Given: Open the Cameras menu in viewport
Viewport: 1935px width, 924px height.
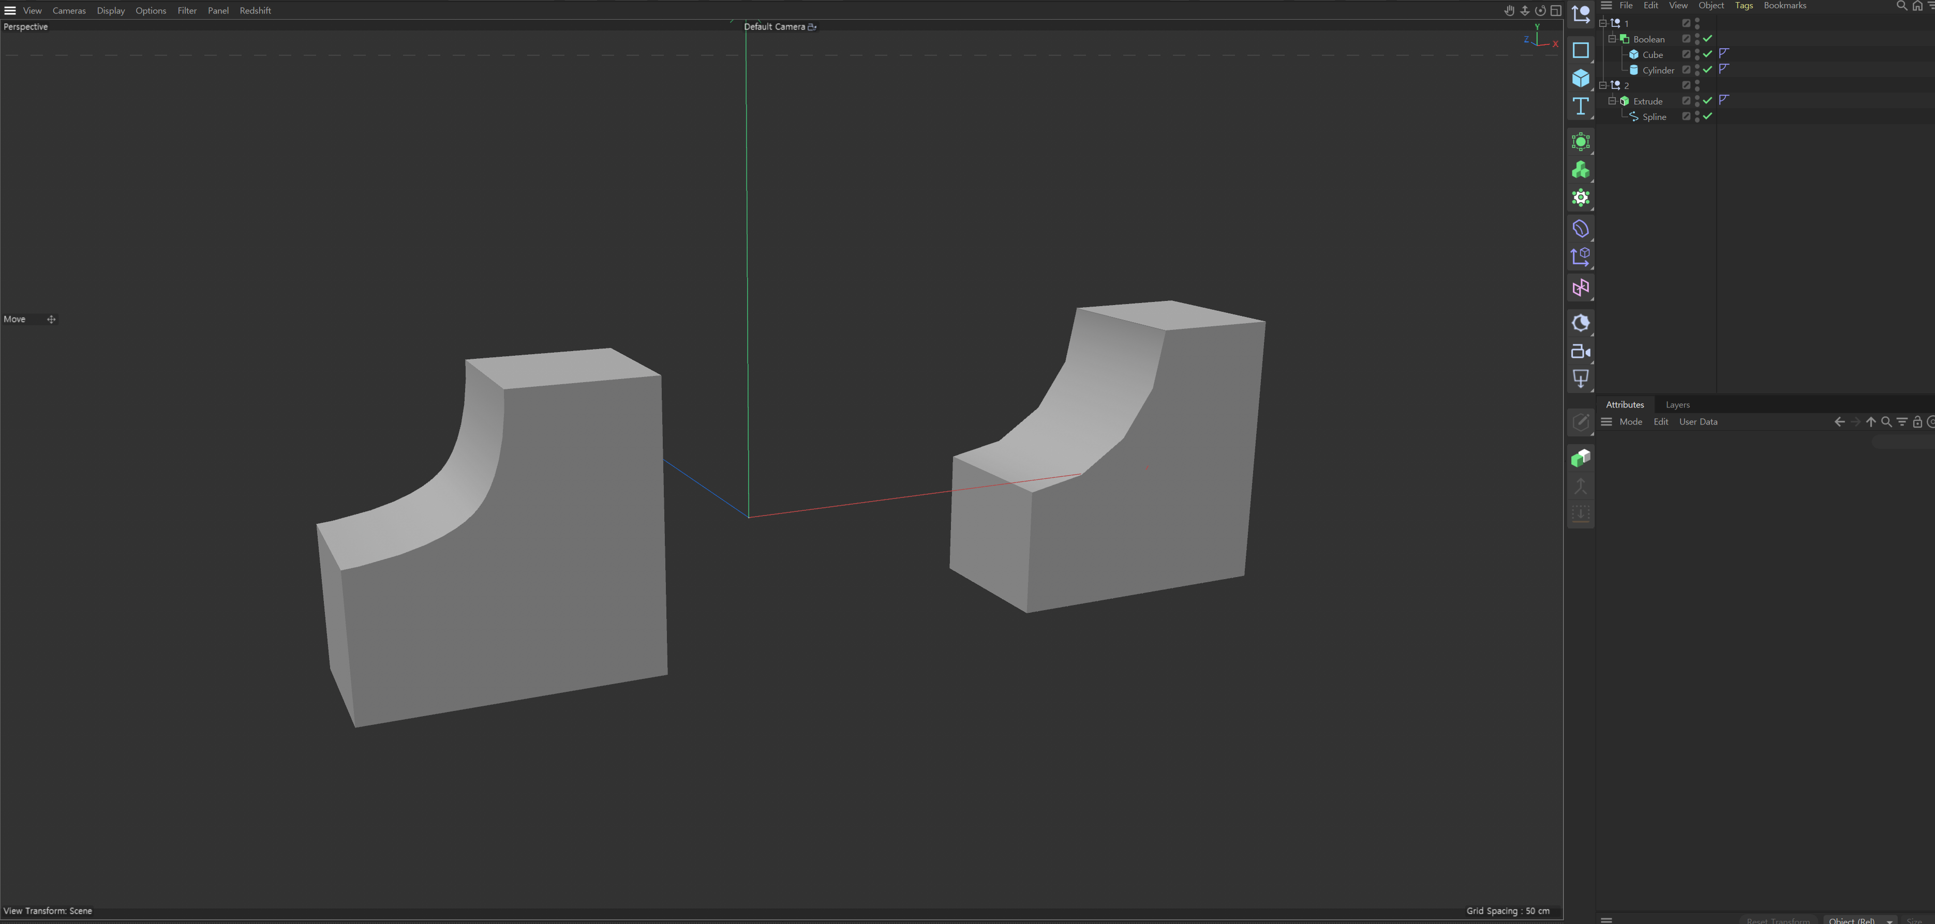Looking at the screenshot, I should coord(69,10).
